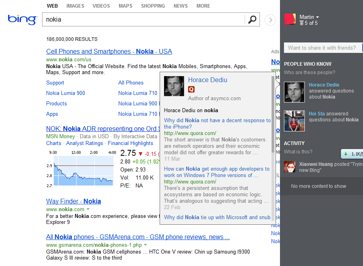Click Horace Dediu's name in People Who Know

324,85
